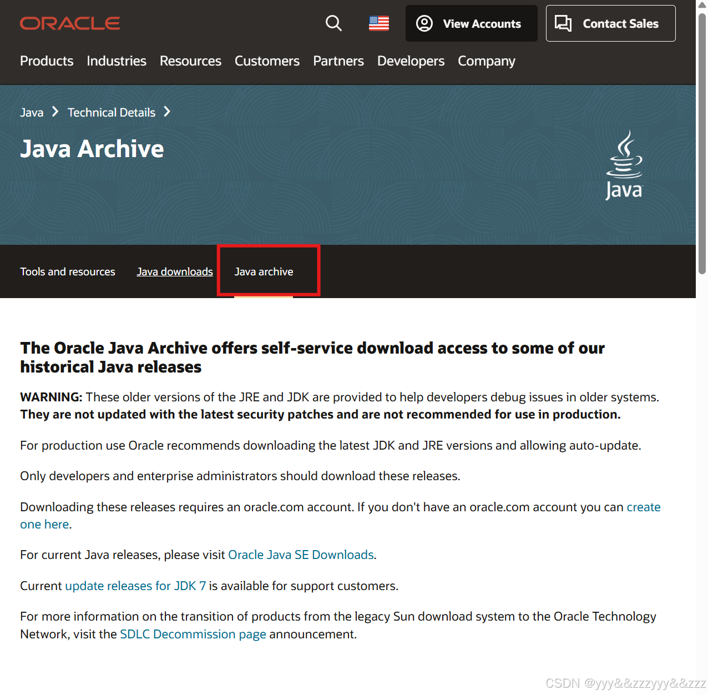Open the site search magnifier icon
This screenshot has height=695, width=708.
coord(333,23)
